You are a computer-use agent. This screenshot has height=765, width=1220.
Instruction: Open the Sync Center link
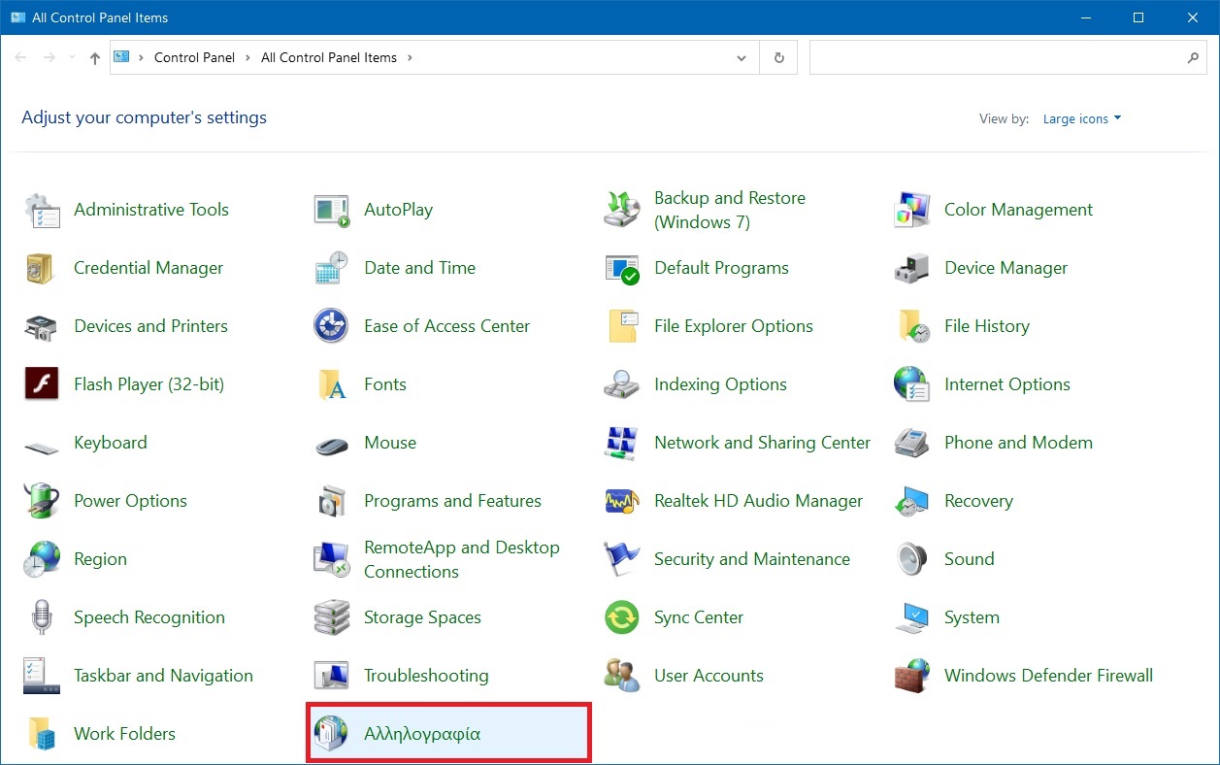[699, 617]
